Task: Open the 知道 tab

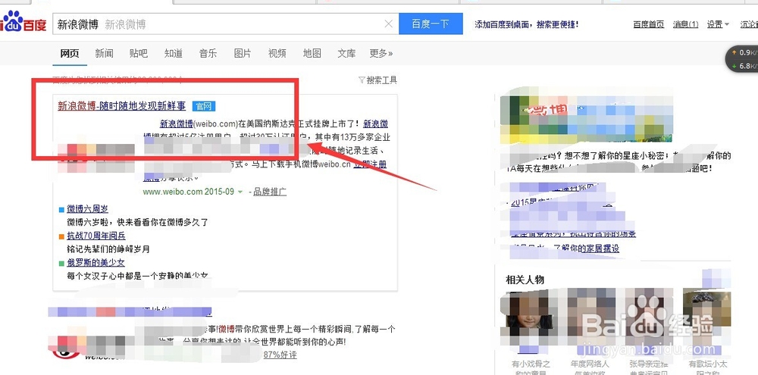Action: coord(173,53)
